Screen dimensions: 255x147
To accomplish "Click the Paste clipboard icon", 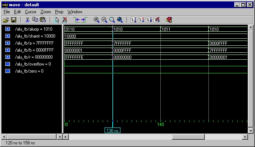I will [43, 20].
